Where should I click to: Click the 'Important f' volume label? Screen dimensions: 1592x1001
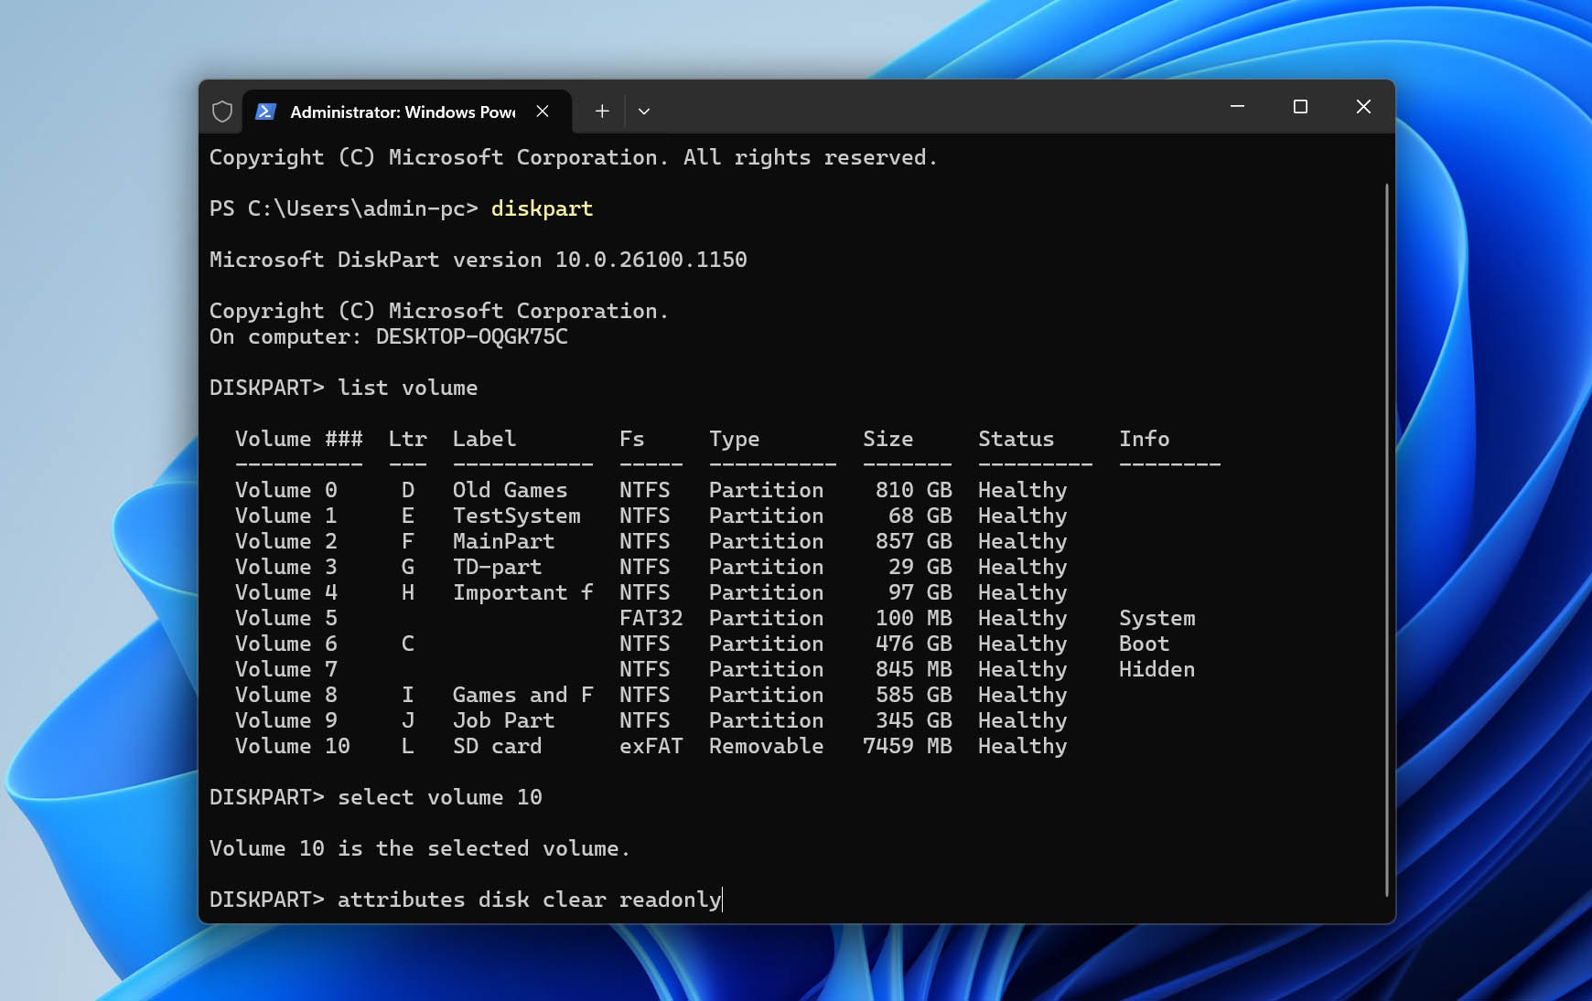coord(522,592)
